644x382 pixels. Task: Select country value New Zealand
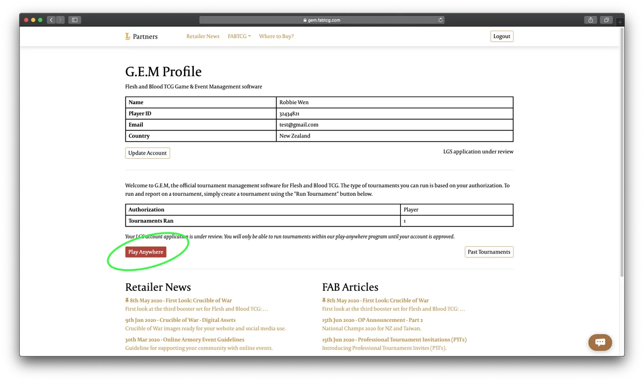coord(295,136)
